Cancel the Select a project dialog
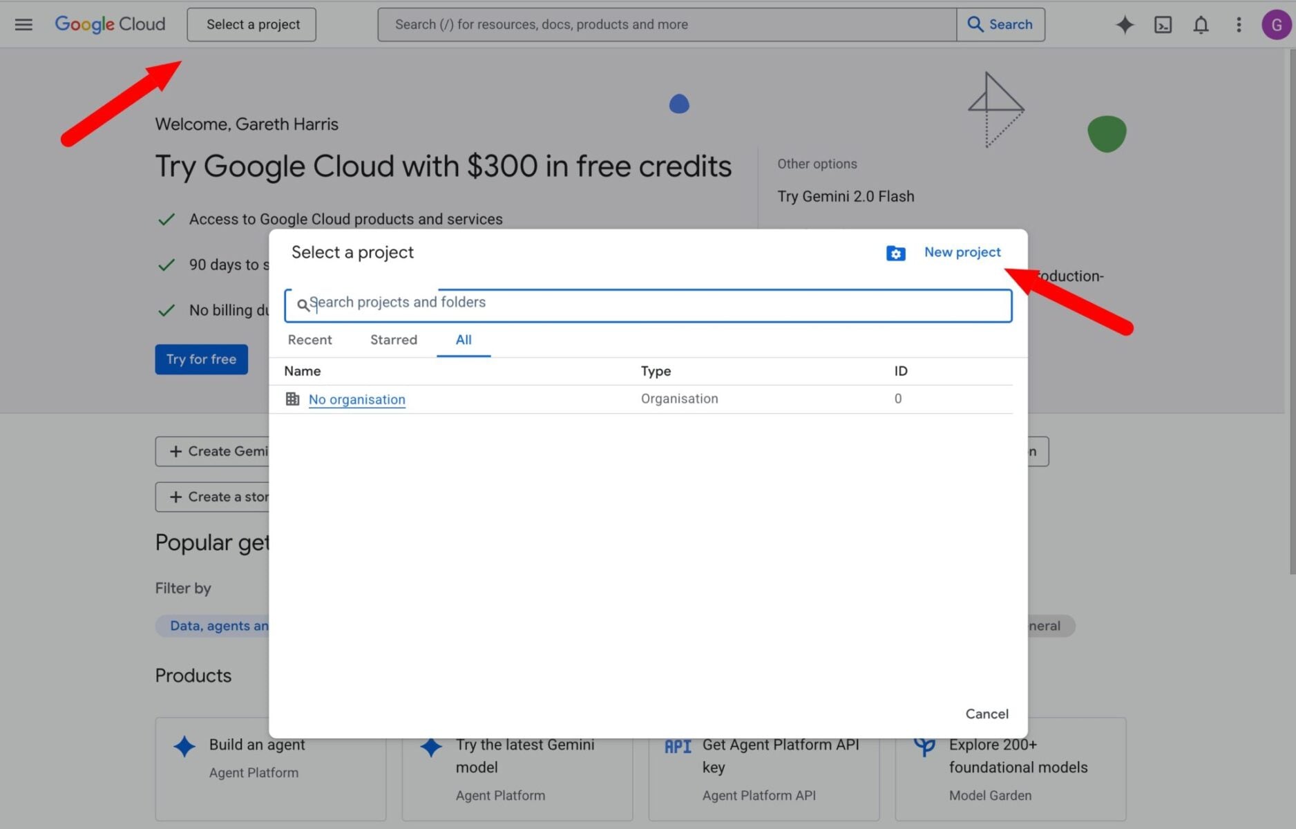Viewport: 1296px width, 829px height. [x=987, y=714]
